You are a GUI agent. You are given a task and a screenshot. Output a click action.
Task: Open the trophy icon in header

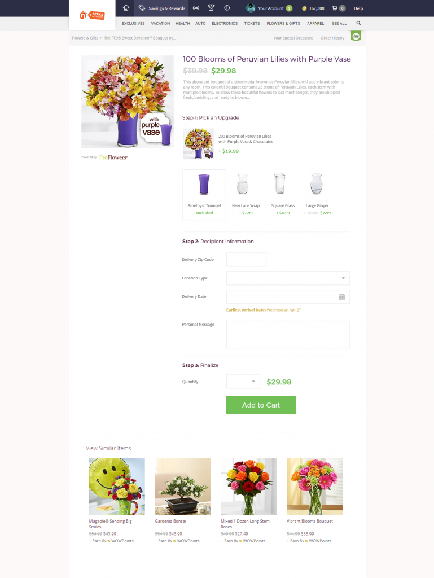(211, 8)
